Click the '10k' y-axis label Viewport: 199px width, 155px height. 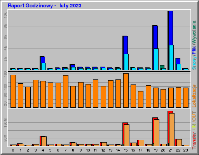coord(5,15)
